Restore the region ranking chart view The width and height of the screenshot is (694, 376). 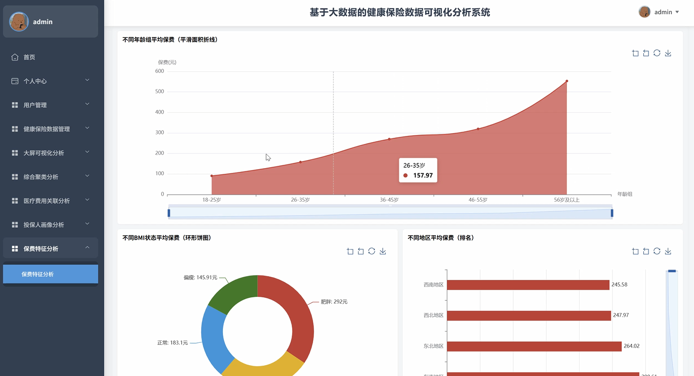click(x=657, y=251)
